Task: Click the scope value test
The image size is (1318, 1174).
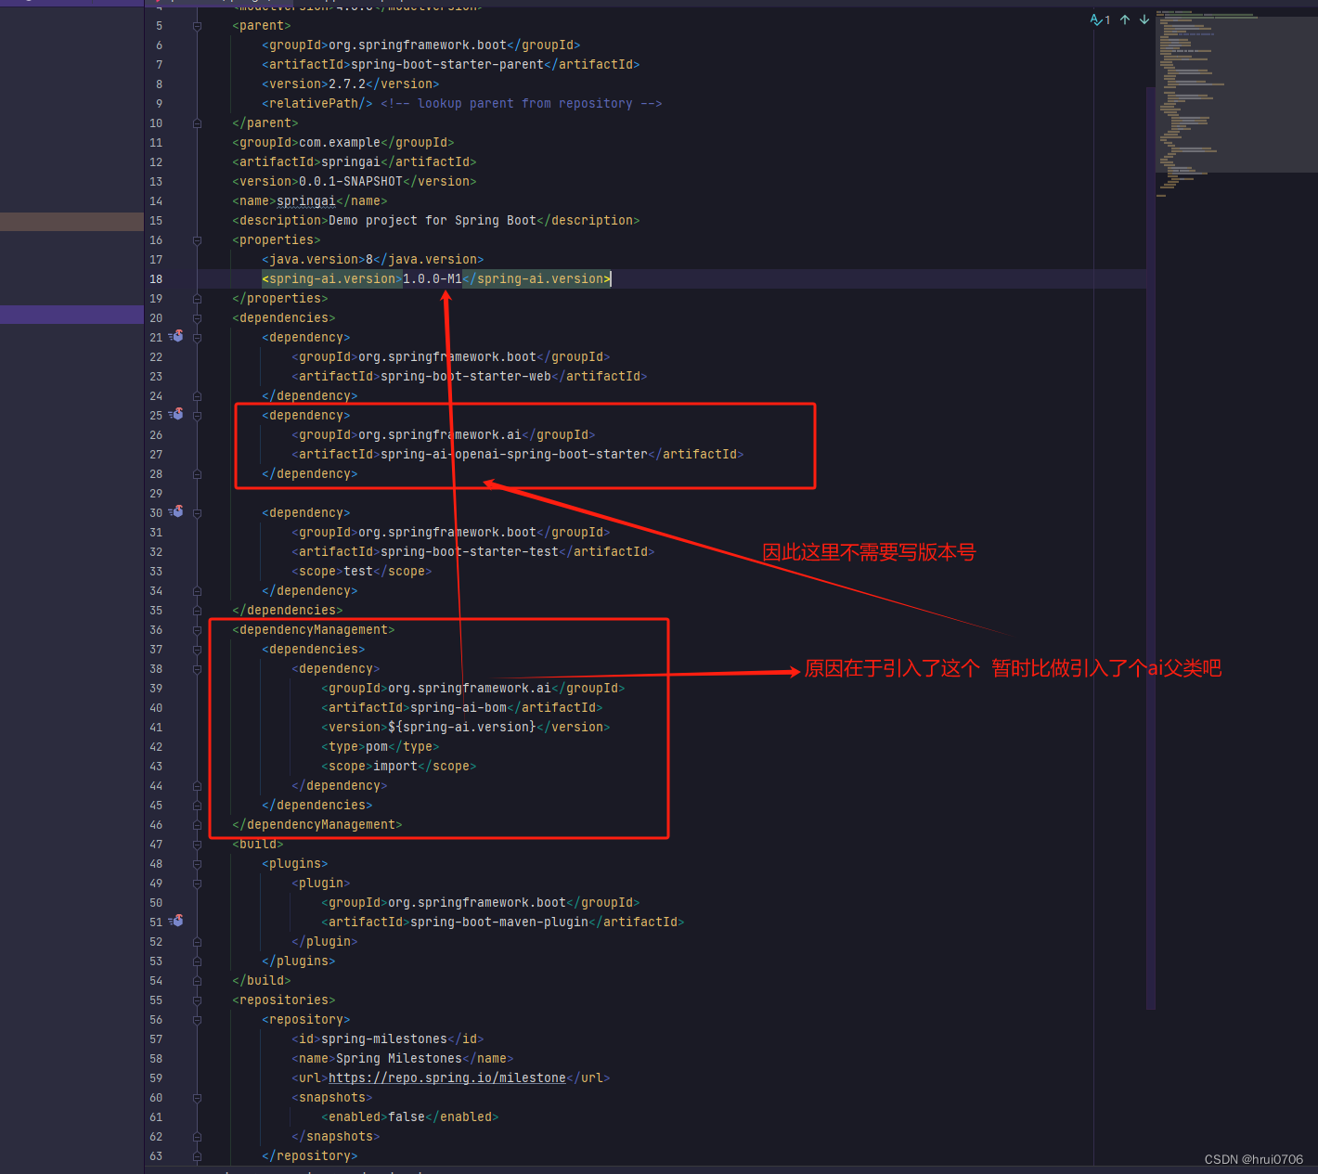Action: click(x=358, y=571)
